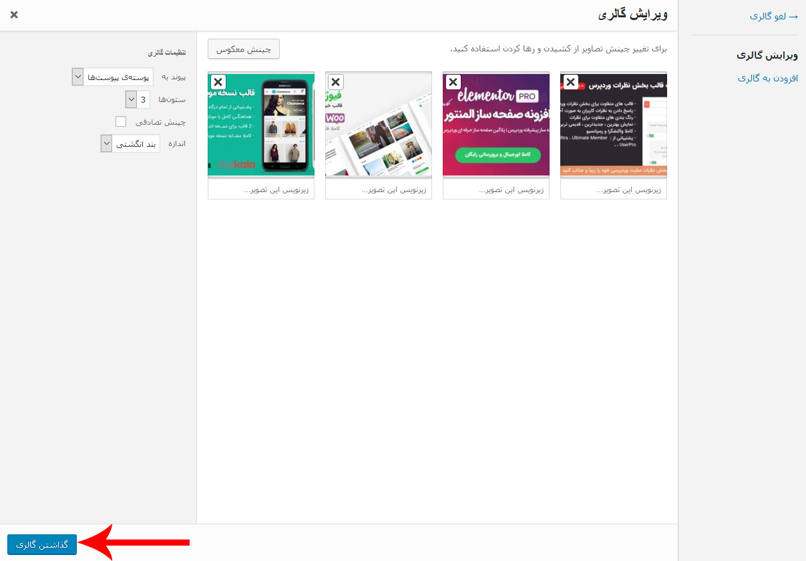
Task: Click the 'گذاشتن گالری' insert gallery button
Action: pos(42,544)
